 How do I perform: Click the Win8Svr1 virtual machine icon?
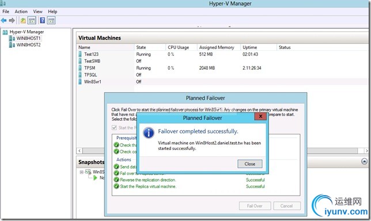[80, 82]
